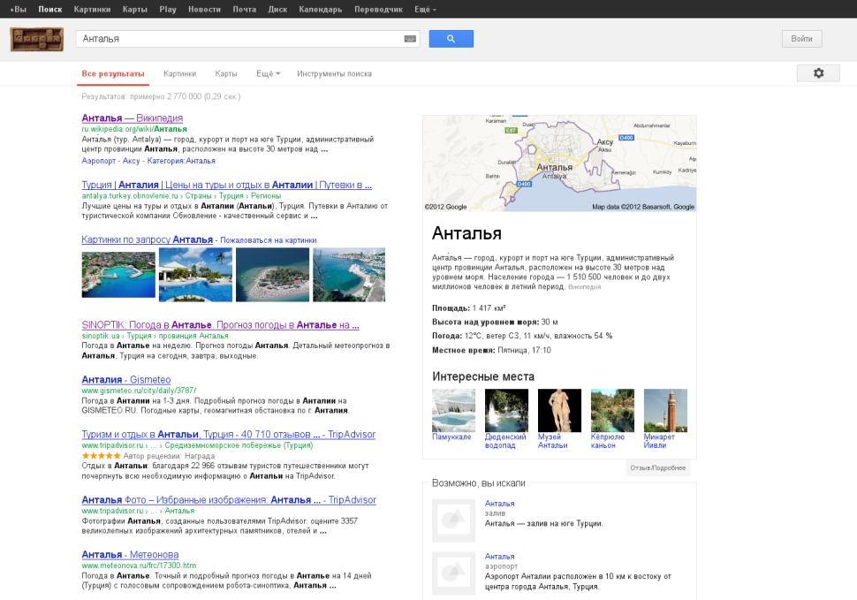
Task: Open Карты in the top black bar
Action: (x=135, y=10)
